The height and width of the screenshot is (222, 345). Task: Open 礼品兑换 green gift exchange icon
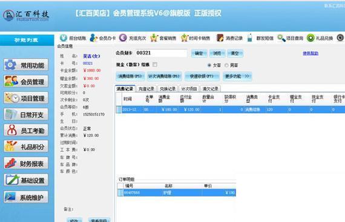click(x=310, y=38)
